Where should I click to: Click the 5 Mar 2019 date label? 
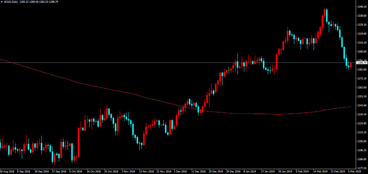click(355, 172)
